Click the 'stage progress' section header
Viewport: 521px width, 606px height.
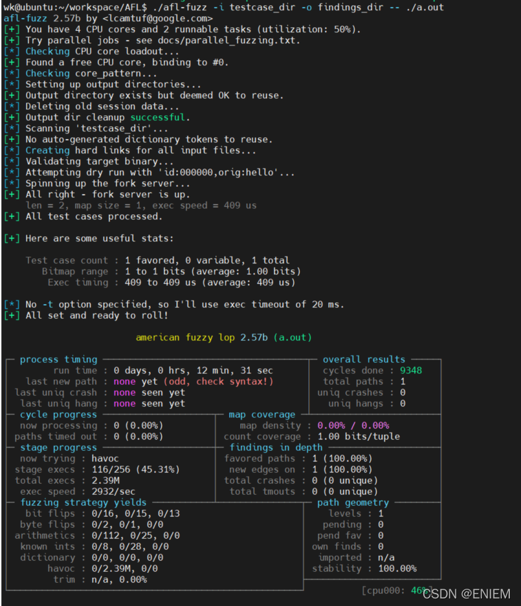59,448
